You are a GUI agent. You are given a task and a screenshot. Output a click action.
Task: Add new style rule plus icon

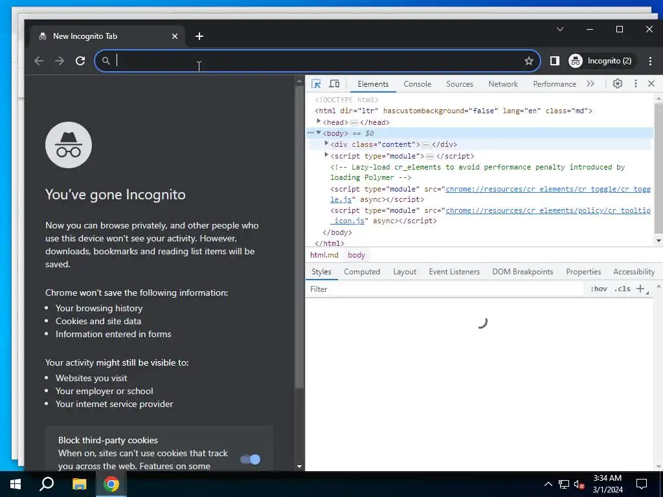(640, 289)
